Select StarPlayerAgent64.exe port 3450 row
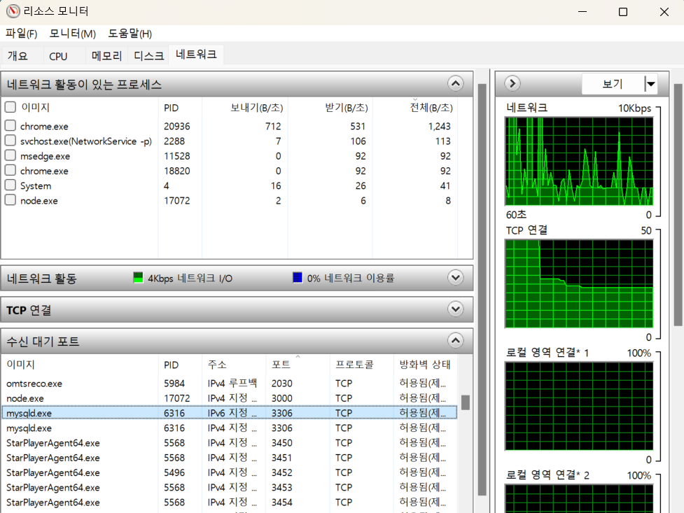Screen dimensions: 684x513 pyautogui.click(x=230, y=443)
